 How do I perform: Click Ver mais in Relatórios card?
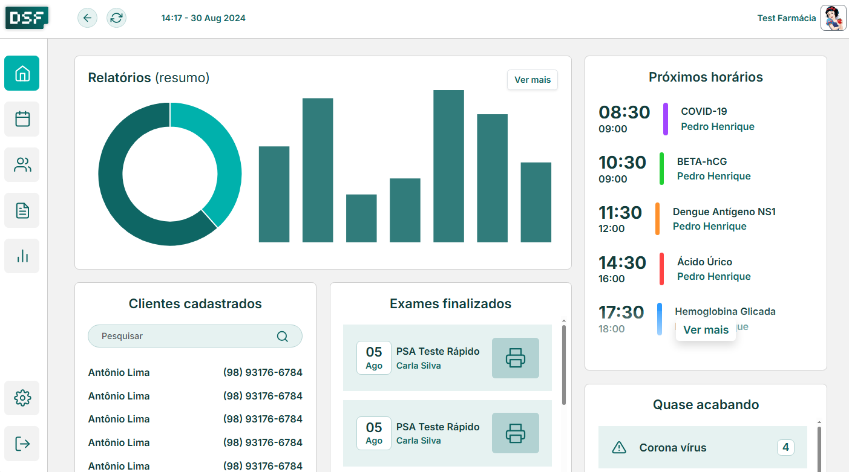[x=532, y=80]
